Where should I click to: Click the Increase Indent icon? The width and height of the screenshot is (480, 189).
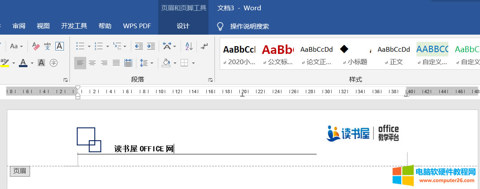click(x=151, y=46)
